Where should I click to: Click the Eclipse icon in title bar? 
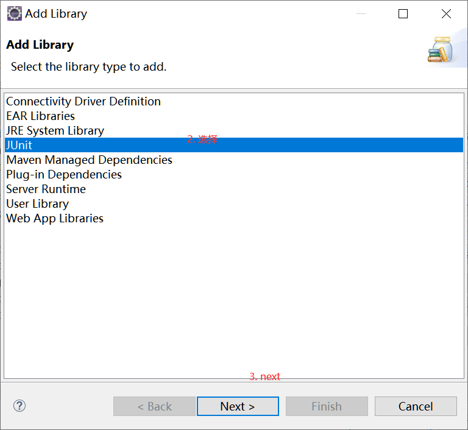click(x=15, y=13)
